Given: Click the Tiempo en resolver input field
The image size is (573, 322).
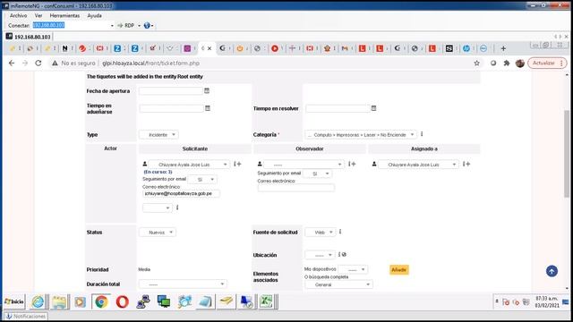Looking at the screenshot, I should tap(338, 108).
